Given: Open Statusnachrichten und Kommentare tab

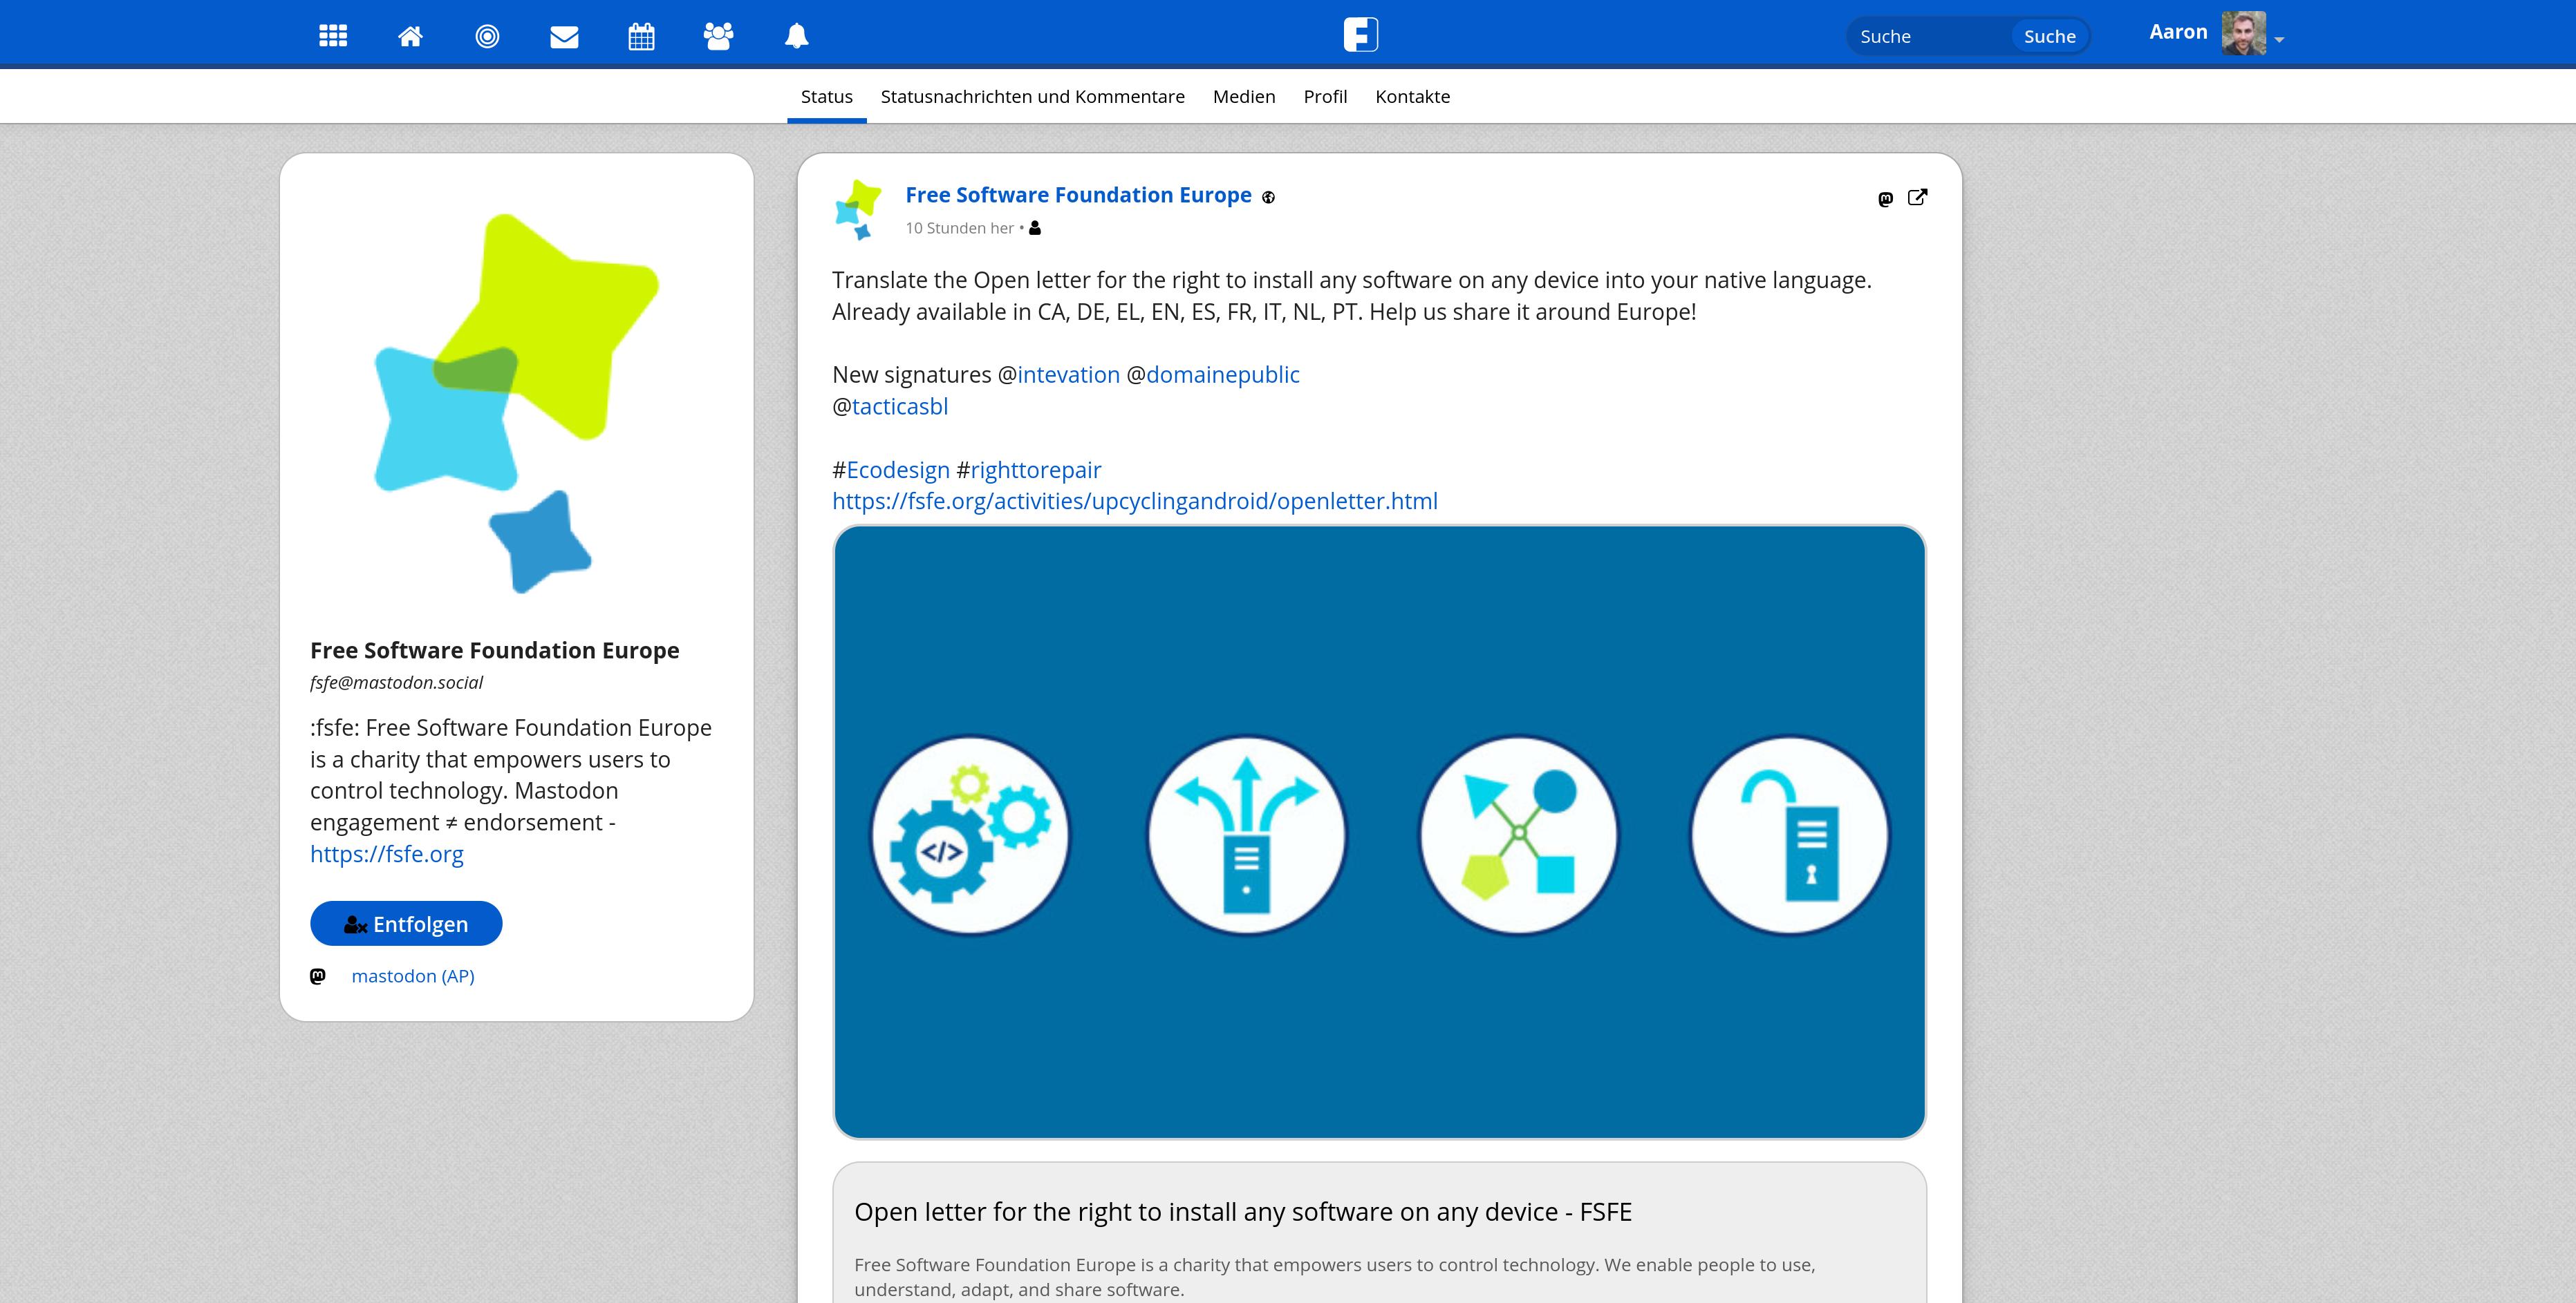Looking at the screenshot, I should [x=1032, y=97].
